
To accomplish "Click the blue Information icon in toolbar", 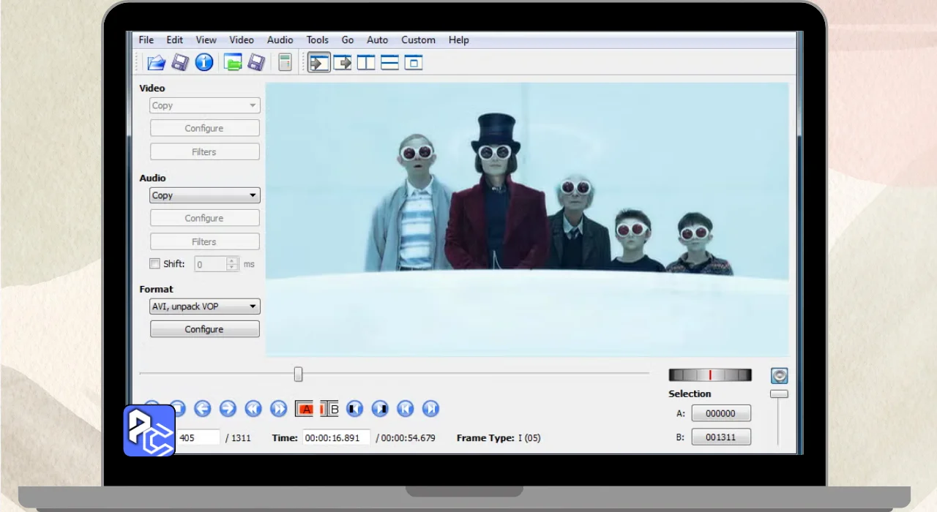I will pyautogui.click(x=204, y=63).
